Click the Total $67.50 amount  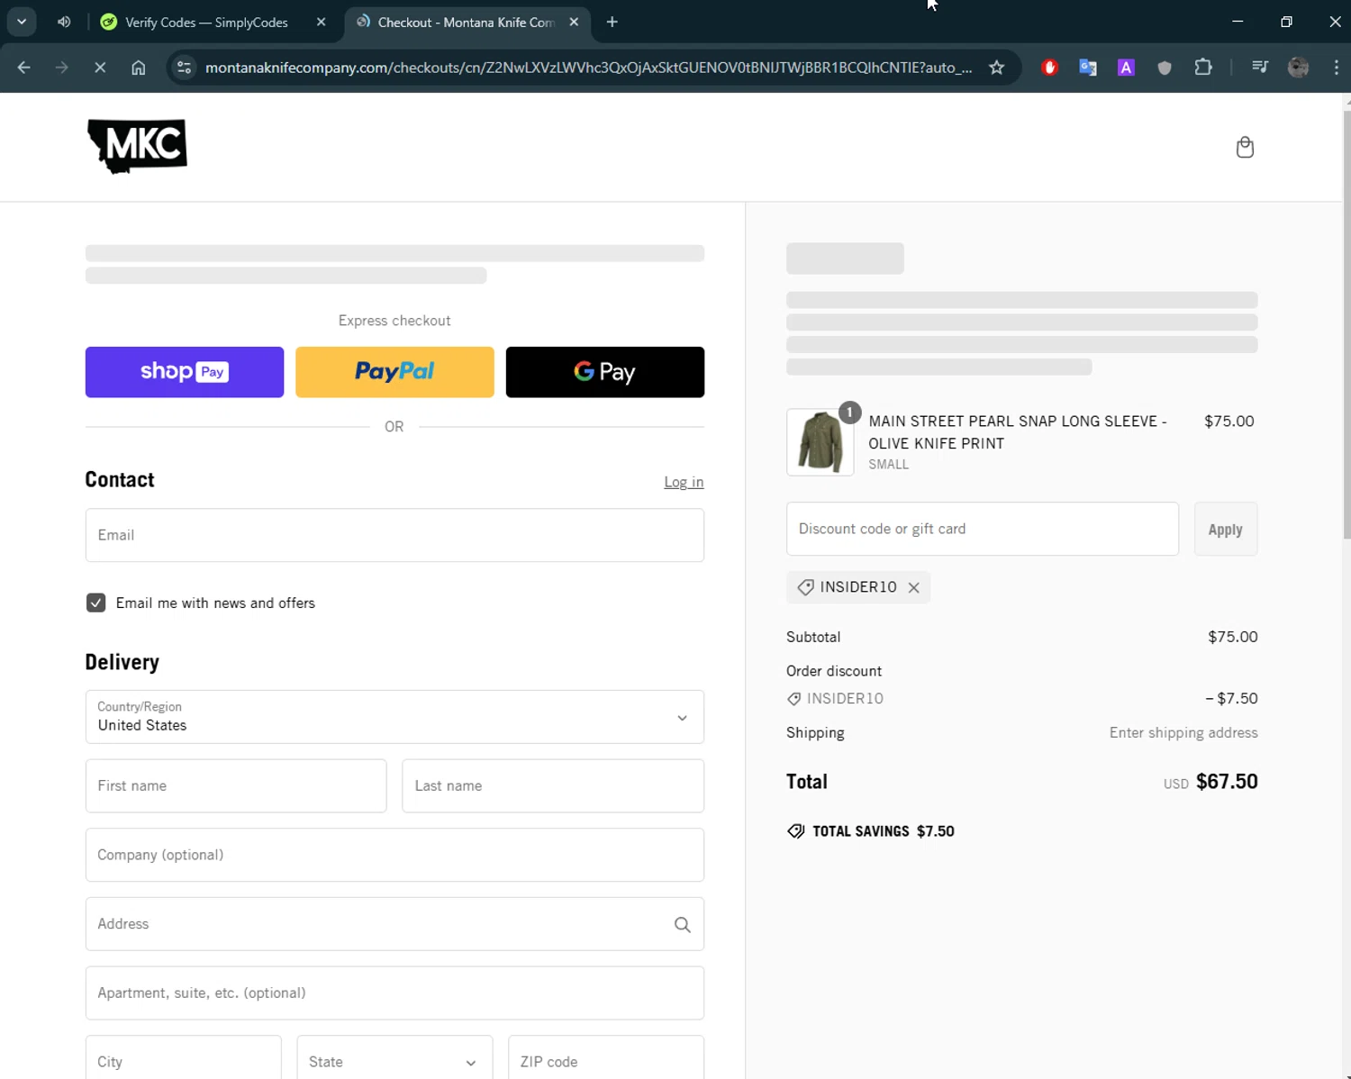click(x=1227, y=782)
